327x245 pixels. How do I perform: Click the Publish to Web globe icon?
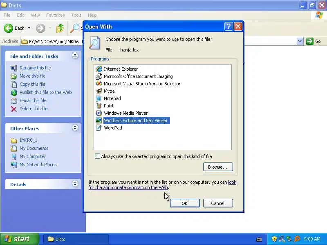tap(14, 93)
